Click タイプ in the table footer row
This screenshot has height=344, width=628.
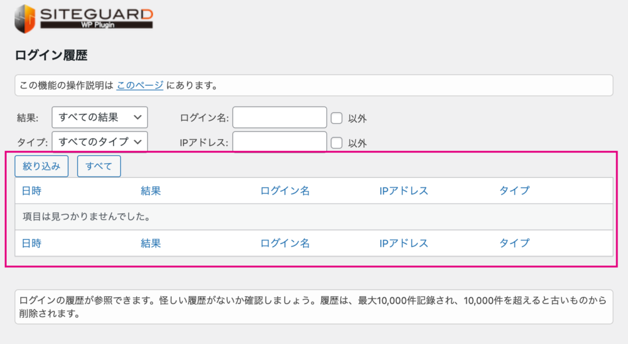tap(515, 243)
